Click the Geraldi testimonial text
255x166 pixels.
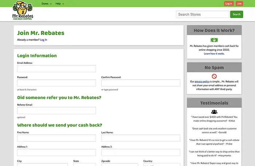(x=214, y=131)
